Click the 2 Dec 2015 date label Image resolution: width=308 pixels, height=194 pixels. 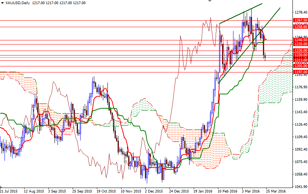154,191
